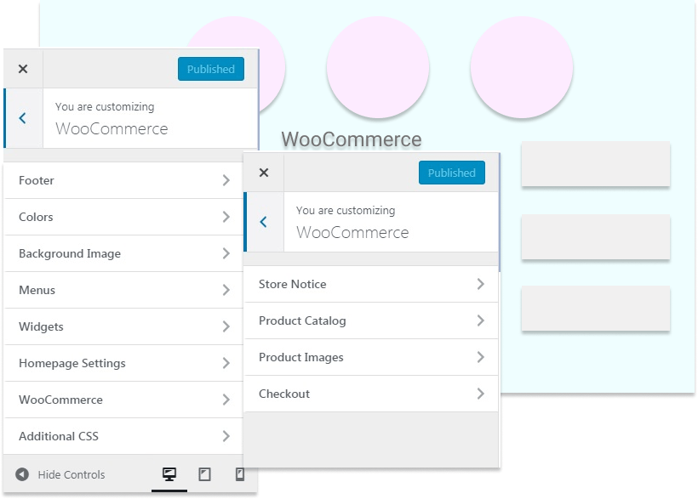Click the middle pink circle in preview
This screenshot has width=698, height=499.
[x=377, y=68]
